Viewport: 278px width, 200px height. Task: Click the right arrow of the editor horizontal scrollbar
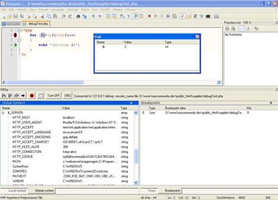click(219, 82)
